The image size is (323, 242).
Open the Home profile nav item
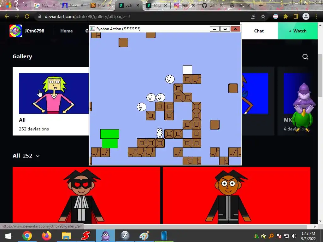click(67, 31)
